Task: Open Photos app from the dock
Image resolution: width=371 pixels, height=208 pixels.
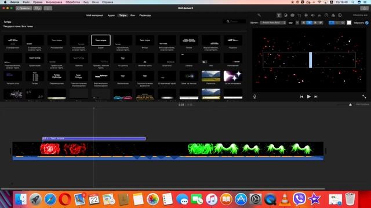Action: coord(152,199)
